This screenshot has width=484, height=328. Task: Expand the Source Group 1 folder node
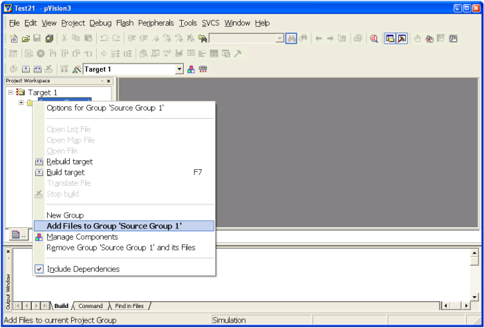pyautogui.click(x=21, y=103)
